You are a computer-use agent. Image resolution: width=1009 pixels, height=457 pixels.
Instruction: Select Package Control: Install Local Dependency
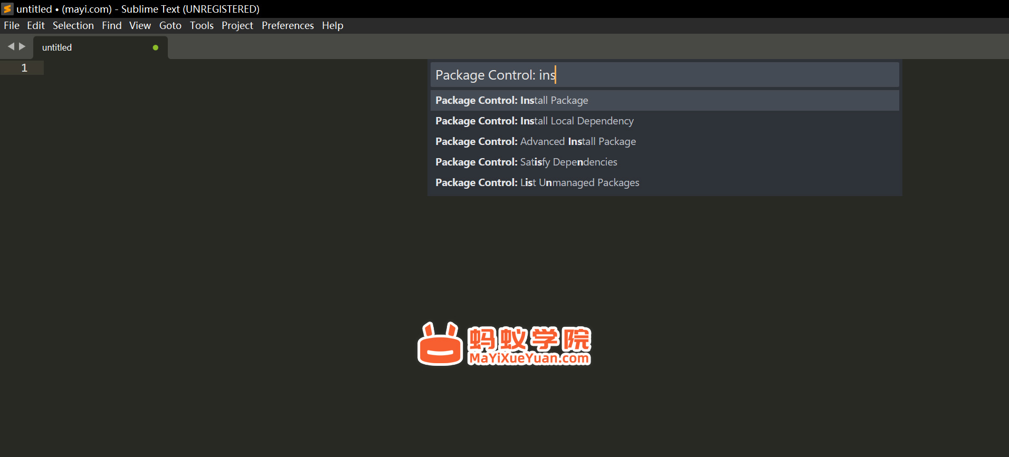pos(665,121)
